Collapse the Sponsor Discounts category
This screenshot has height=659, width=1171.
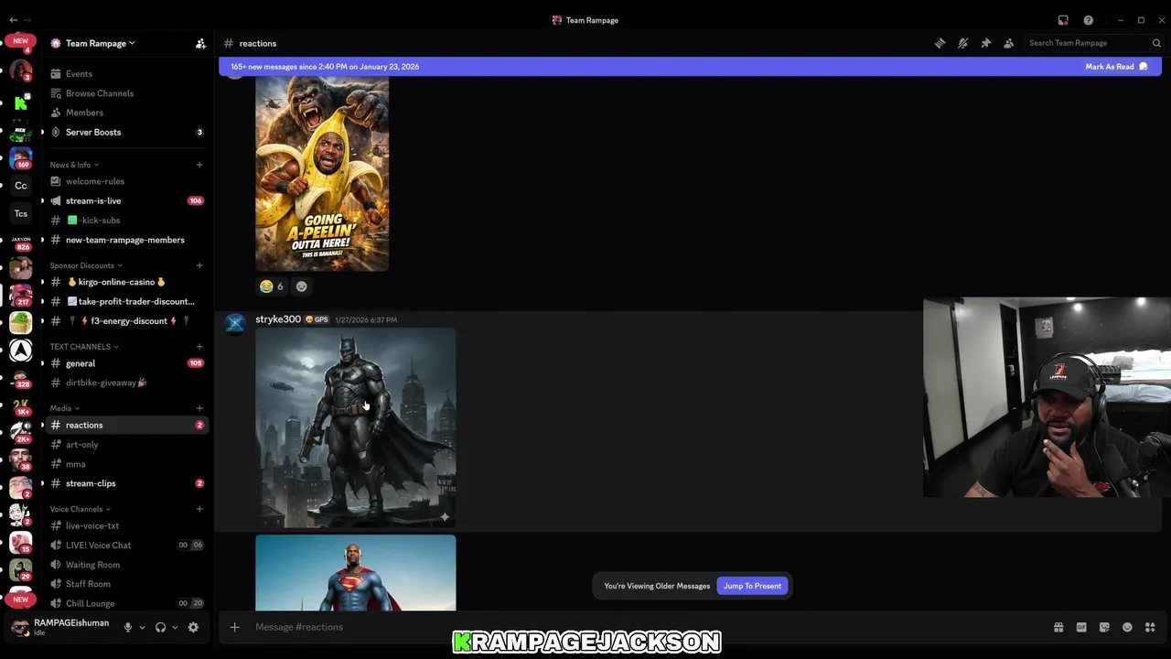click(x=85, y=265)
